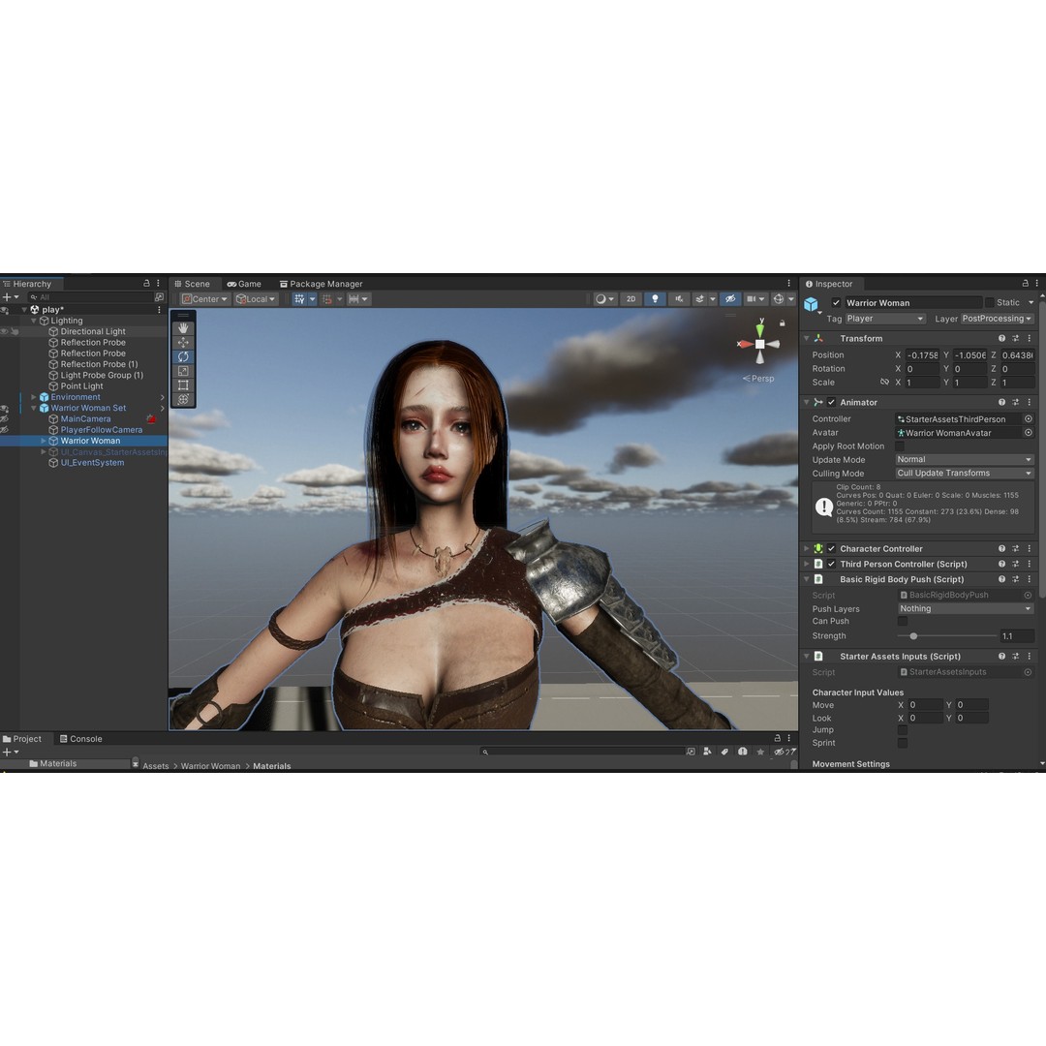Switch to the Game tab
This screenshot has width=1046, height=1046.
click(x=244, y=284)
